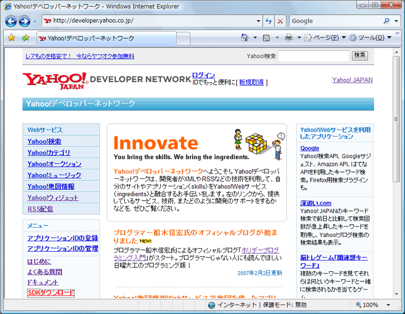The image size is (405, 314).
Task: Click the ログイン link
Action: click(204, 75)
